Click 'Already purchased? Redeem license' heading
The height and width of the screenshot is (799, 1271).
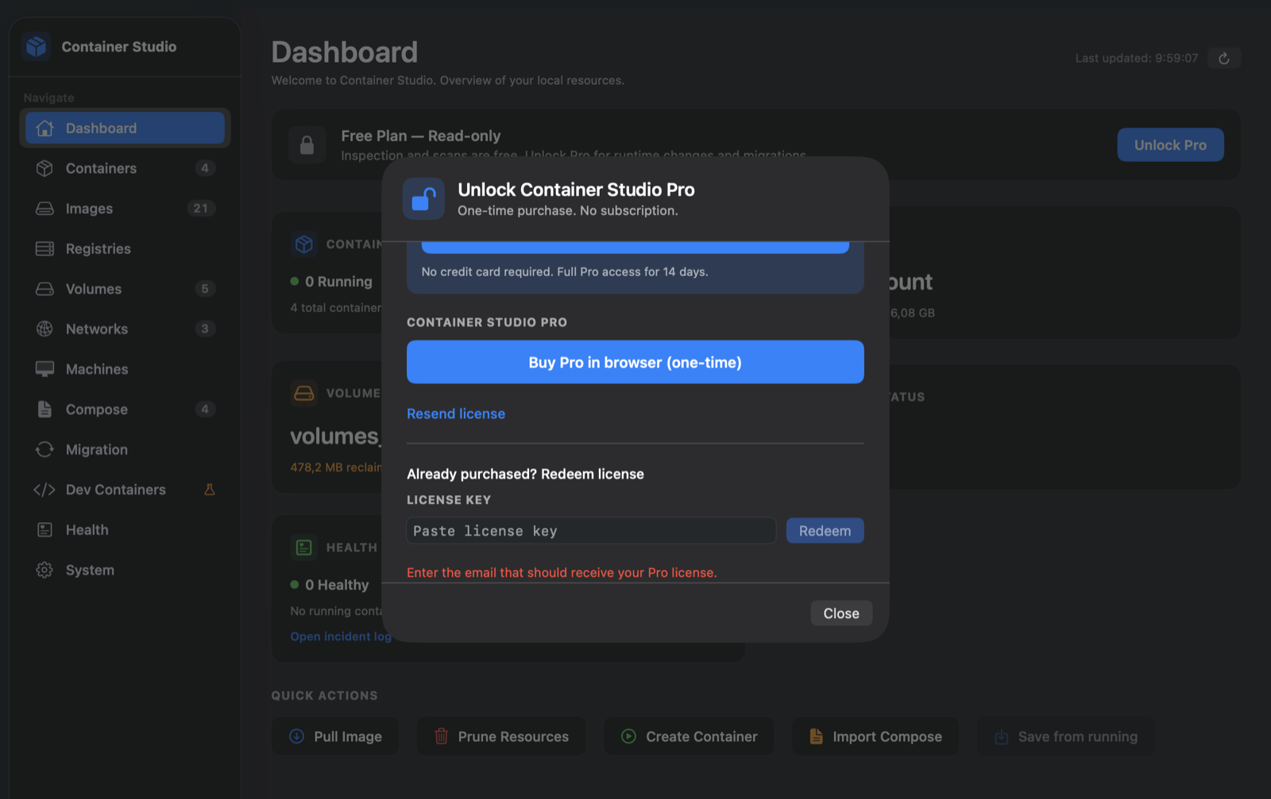pos(525,474)
